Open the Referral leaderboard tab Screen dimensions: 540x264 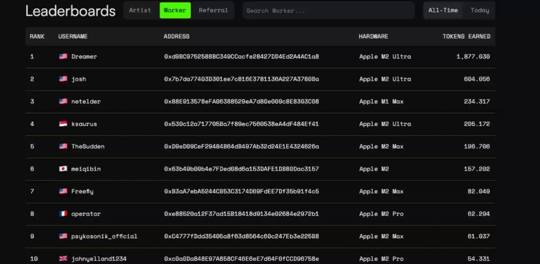point(213,10)
